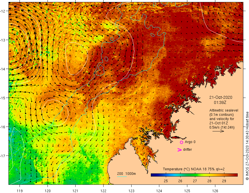
Task: Click the color bar value 29
Action: coord(224,181)
